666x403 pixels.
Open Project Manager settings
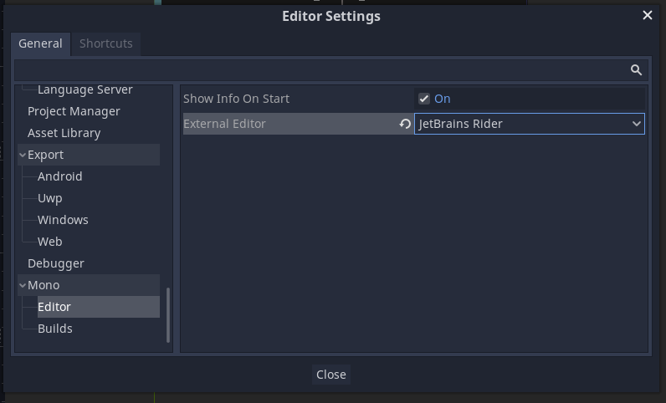74,112
